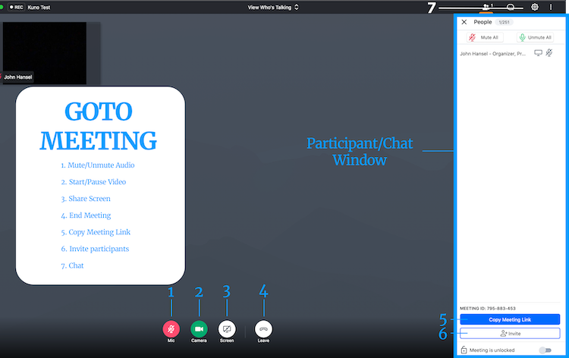Pause video using the Camera button
The height and width of the screenshot is (358, 569).
tap(199, 329)
